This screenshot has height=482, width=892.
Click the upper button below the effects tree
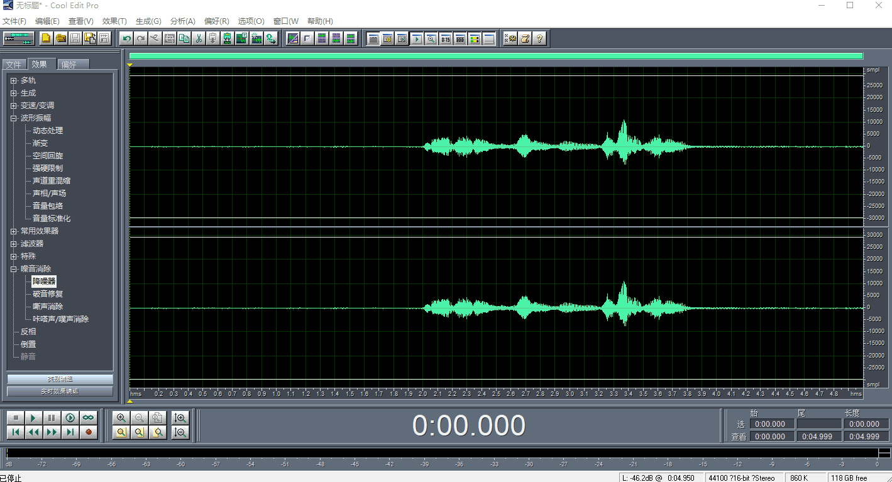(x=60, y=379)
